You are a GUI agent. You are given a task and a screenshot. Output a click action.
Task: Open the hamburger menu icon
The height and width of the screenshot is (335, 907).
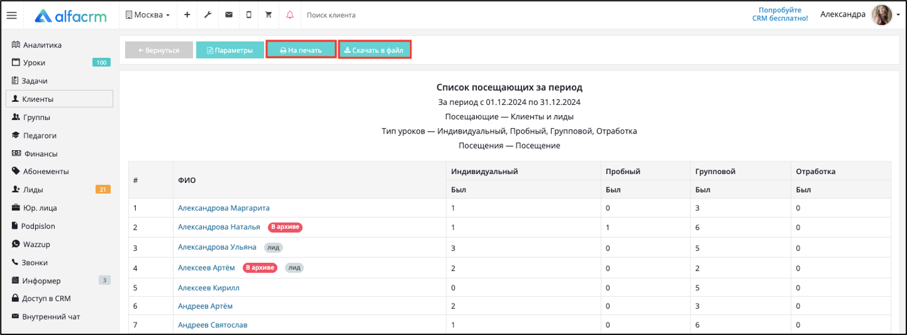tap(11, 15)
